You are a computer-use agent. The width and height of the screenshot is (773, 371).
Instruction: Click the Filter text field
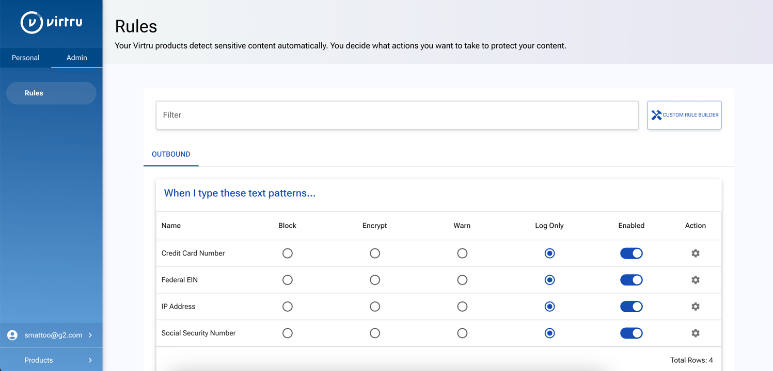pos(397,115)
